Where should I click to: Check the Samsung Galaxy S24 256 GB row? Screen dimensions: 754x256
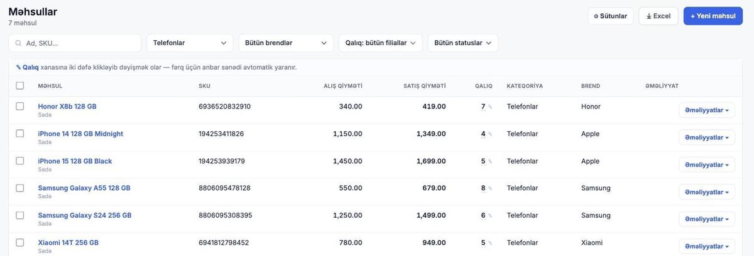(19, 215)
